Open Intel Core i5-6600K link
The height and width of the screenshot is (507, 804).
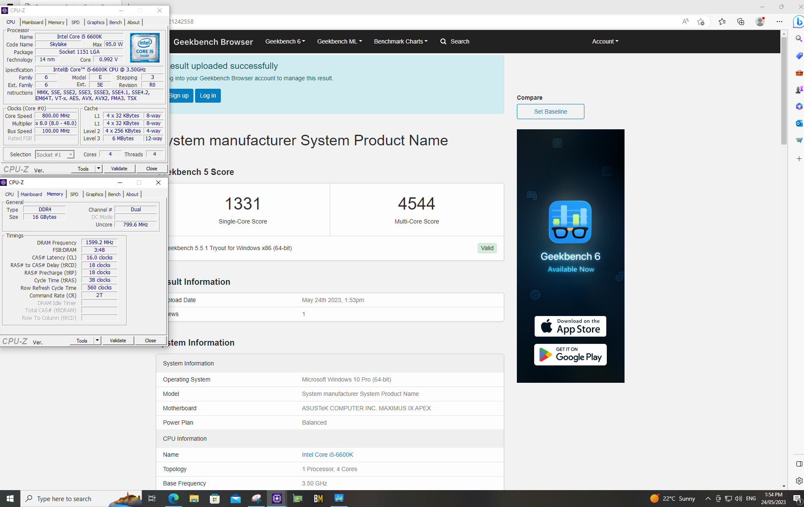(327, 455)
